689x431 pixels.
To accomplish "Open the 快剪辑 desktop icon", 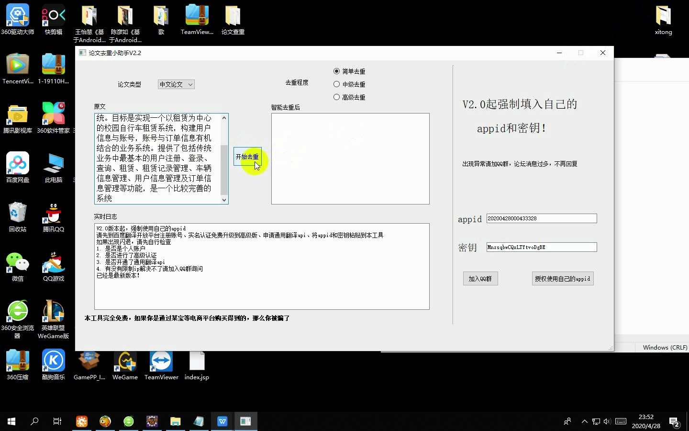I will tap(54, 19).
